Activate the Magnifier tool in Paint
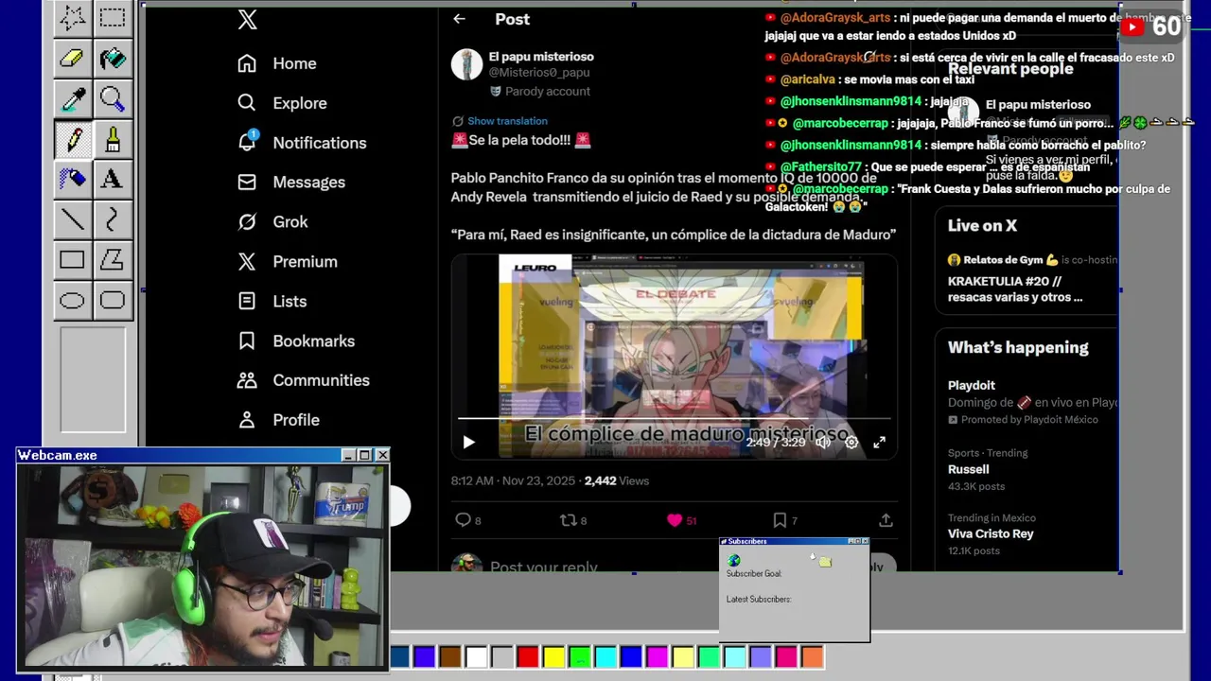Screen dimensions: 1211x681 pos(113,98)
